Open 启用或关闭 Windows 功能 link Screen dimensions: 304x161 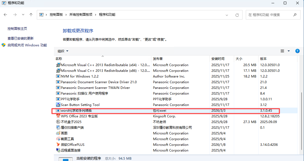[x=27, y=45]
